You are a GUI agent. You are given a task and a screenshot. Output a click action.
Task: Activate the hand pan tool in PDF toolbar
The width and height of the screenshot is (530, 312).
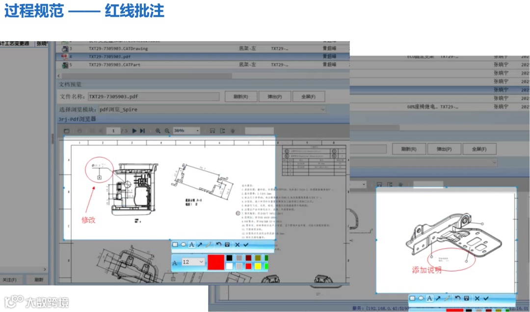click(x=233, y=131)
